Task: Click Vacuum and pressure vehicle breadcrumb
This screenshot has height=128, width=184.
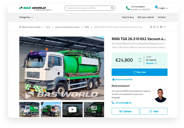Action: click(x=67, y=27)
